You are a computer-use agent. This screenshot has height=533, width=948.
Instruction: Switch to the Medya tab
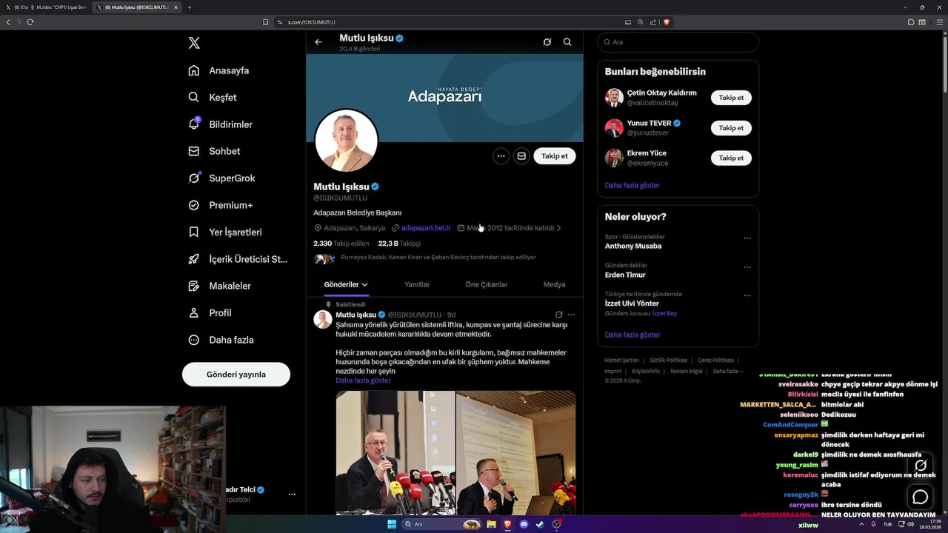554,285
